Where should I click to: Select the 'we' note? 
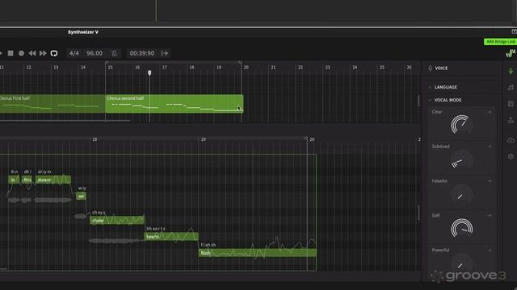81,196
